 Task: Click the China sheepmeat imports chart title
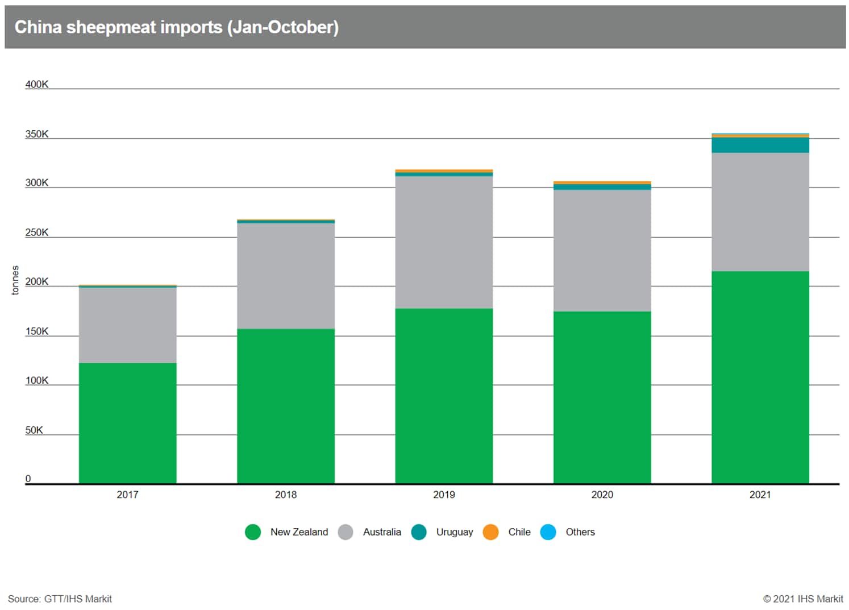176,27
